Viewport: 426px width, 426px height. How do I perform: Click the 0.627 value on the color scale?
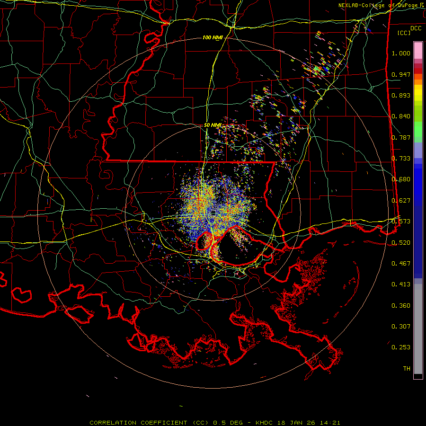pyautogui.click(x=401, y=201)
